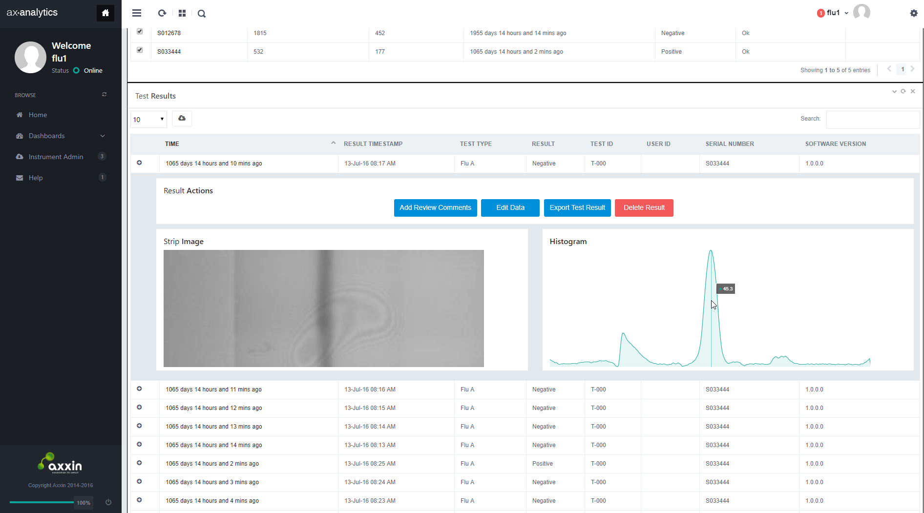
Task: Click the Test Results search field
Action: pos(873,119)
